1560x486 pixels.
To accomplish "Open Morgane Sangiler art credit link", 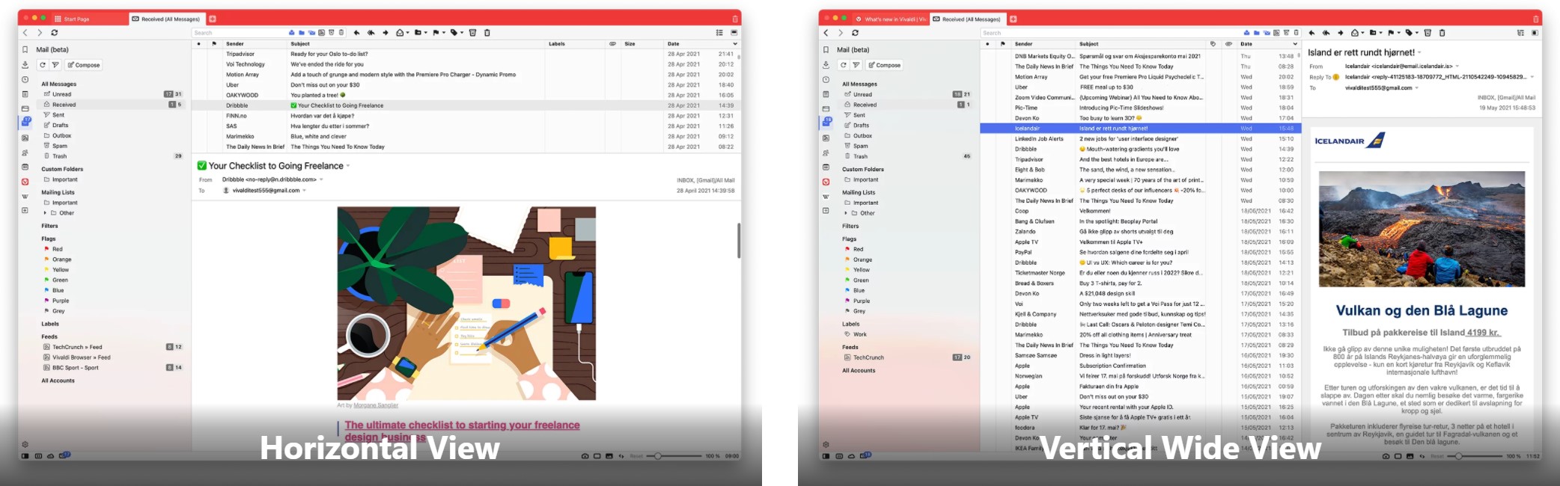I will click(x=375, y=405).
